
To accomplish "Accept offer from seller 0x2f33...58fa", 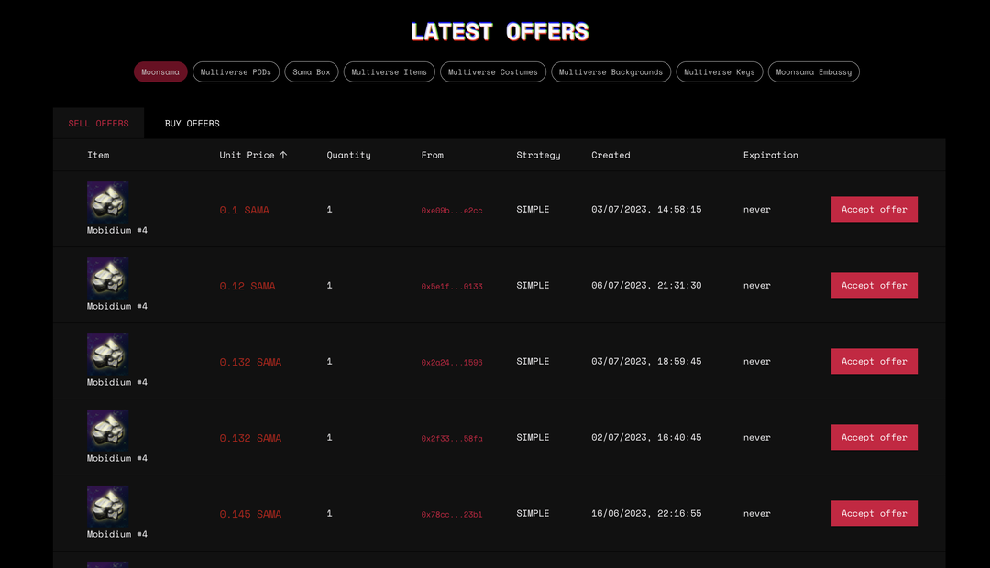I will coord(874,437).
